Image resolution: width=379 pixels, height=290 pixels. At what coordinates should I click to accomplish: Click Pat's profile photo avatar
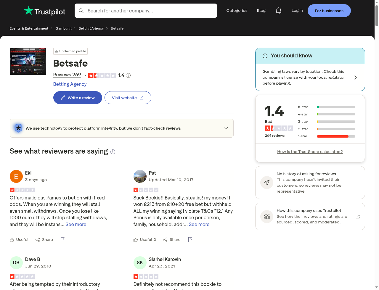(x=140, y=176)
